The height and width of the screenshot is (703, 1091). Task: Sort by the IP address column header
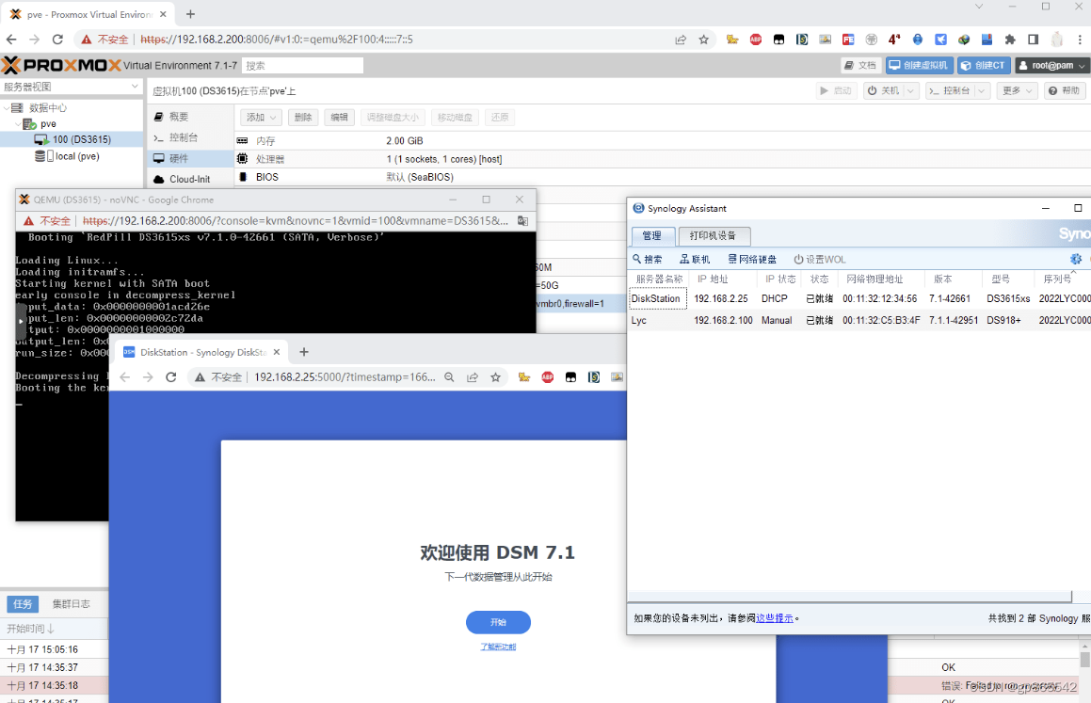(x=724, y=279)
